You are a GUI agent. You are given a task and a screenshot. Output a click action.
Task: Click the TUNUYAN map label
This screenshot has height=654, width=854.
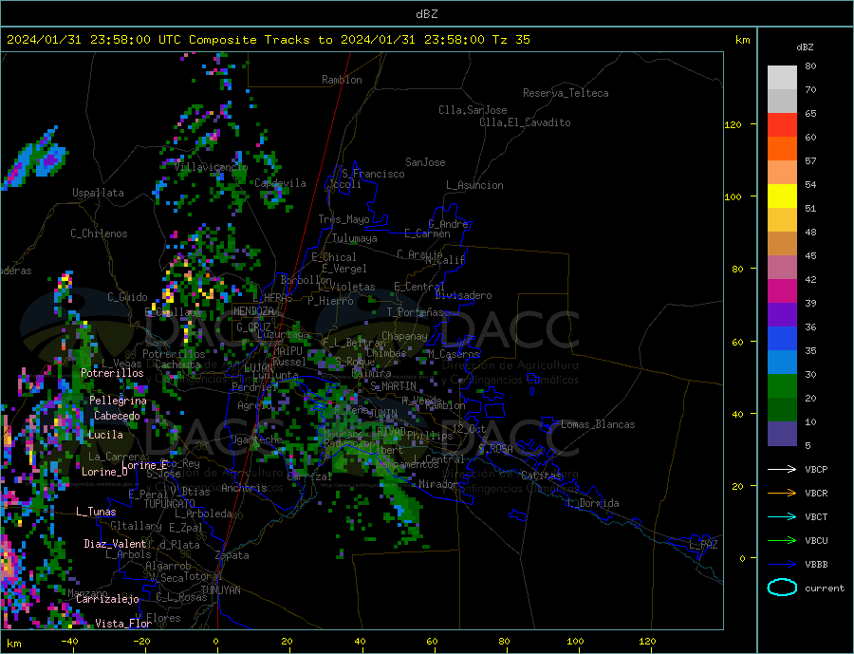pyautogui.click(x=220, y=590)
